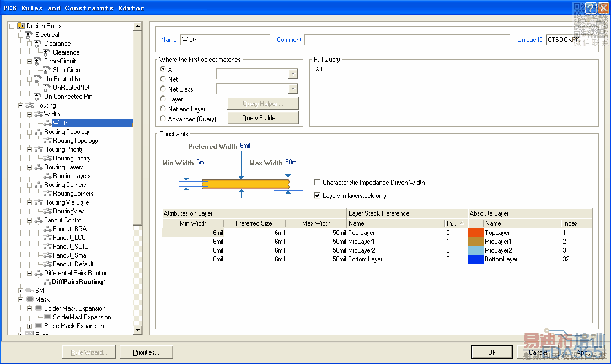The image size is (611, 364).
Task: Uncheck Layers in layerstack only
Action: coord(317,196)
